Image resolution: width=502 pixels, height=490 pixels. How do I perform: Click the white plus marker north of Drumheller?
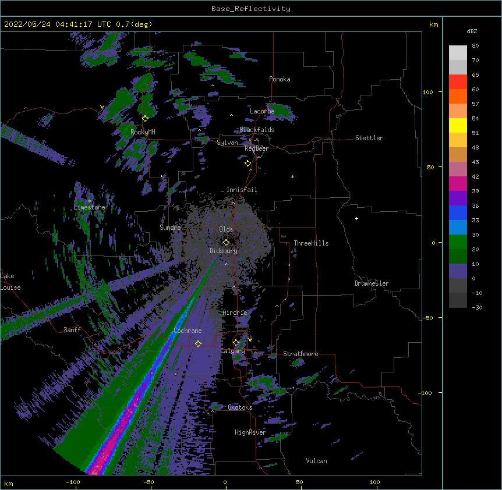click(x=356, y=219)
